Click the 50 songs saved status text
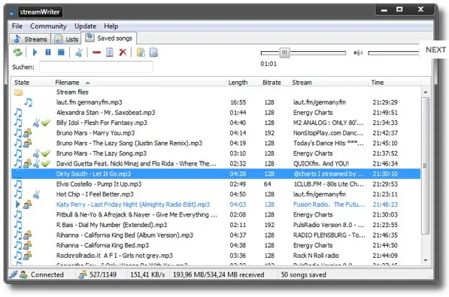Image resolution: width=449 pixels, height=297 pixels. point(304,275)
